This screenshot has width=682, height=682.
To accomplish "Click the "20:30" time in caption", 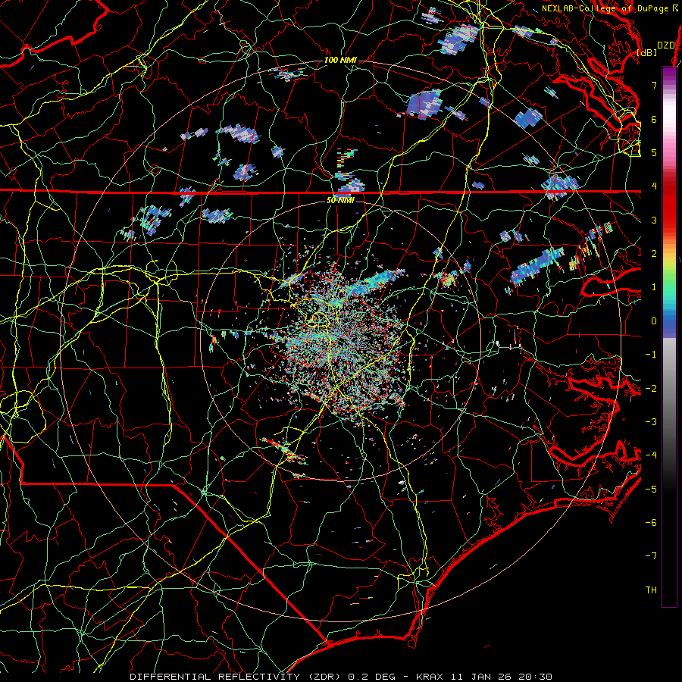I will 535,677.
